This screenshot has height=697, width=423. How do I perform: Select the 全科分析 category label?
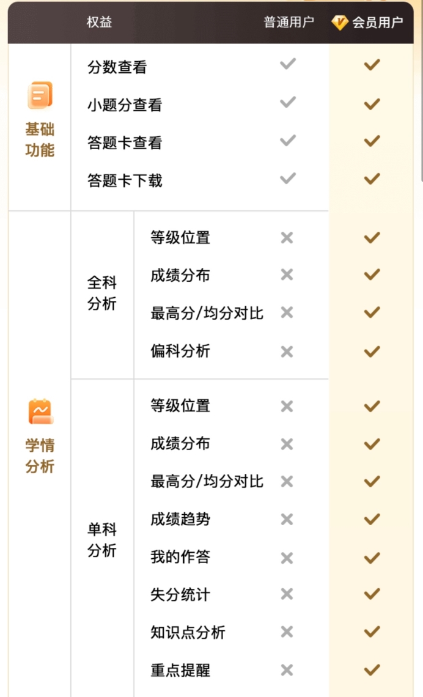coord(101,293)
